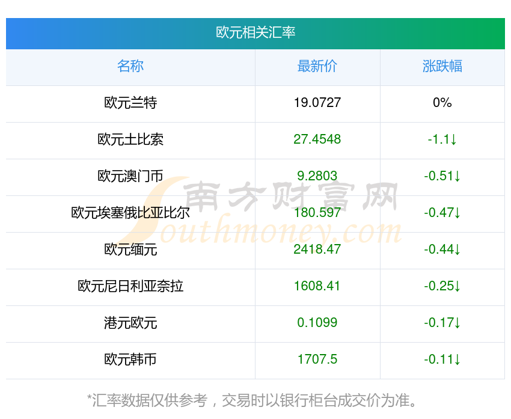Screen dimensions: 511x419
Task: Click the 最新价 column header
Action: coord(317,67)
